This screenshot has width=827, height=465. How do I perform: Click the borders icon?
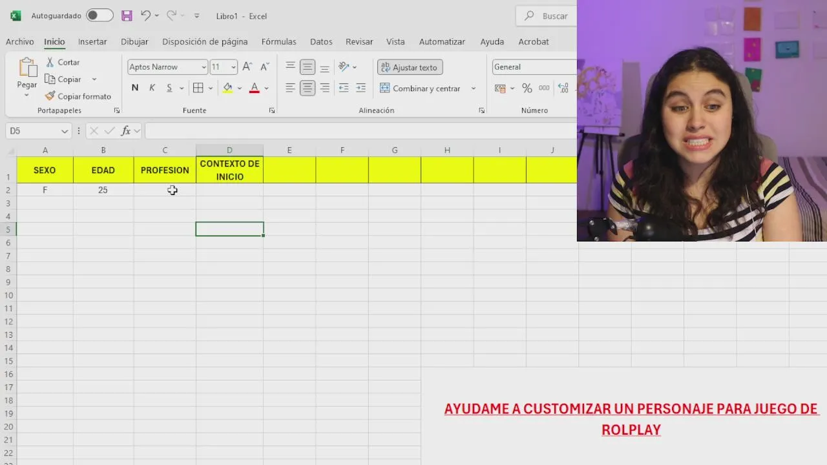pos(198,88)
